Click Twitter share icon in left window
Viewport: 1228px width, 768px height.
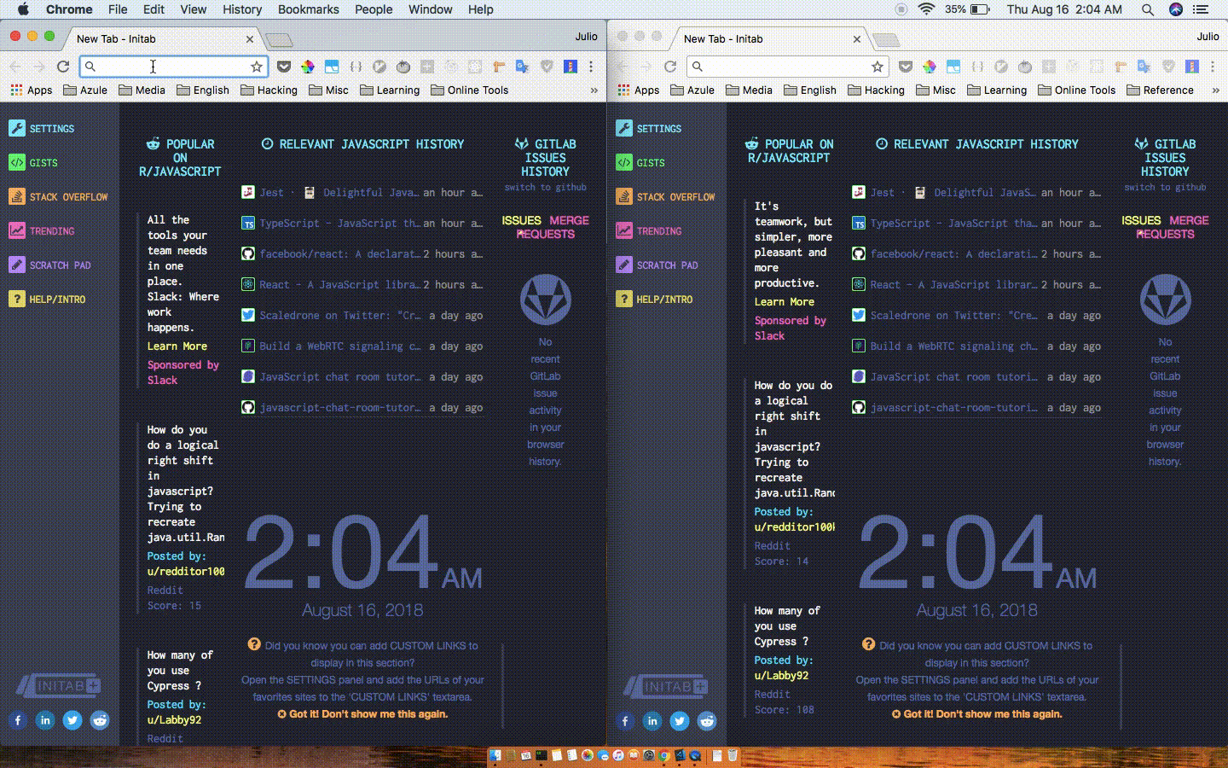pos(72,720)
